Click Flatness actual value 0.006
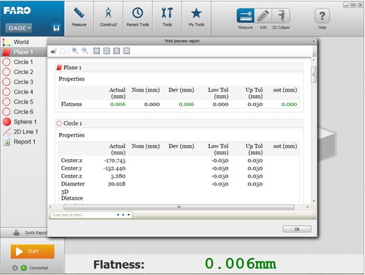365x275 pixels. pos(117,104)
